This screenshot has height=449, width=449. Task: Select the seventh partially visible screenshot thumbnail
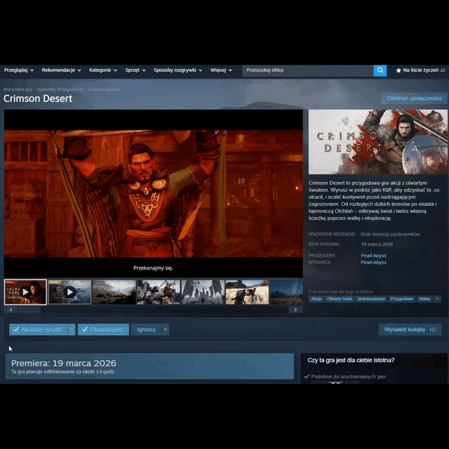point(287,292)
